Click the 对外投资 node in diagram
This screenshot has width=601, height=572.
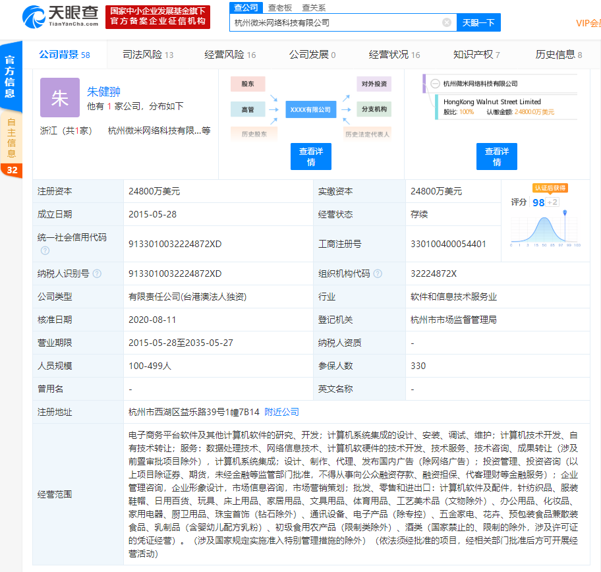pyautogui.click(x=374, y=84)
